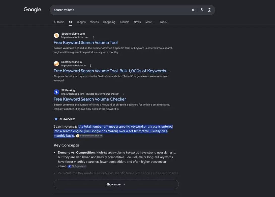Open the Free Keyword Search Volume Tool link
Image resolution: width=275 pixels, height=197 pixels.
pos(86,43)
